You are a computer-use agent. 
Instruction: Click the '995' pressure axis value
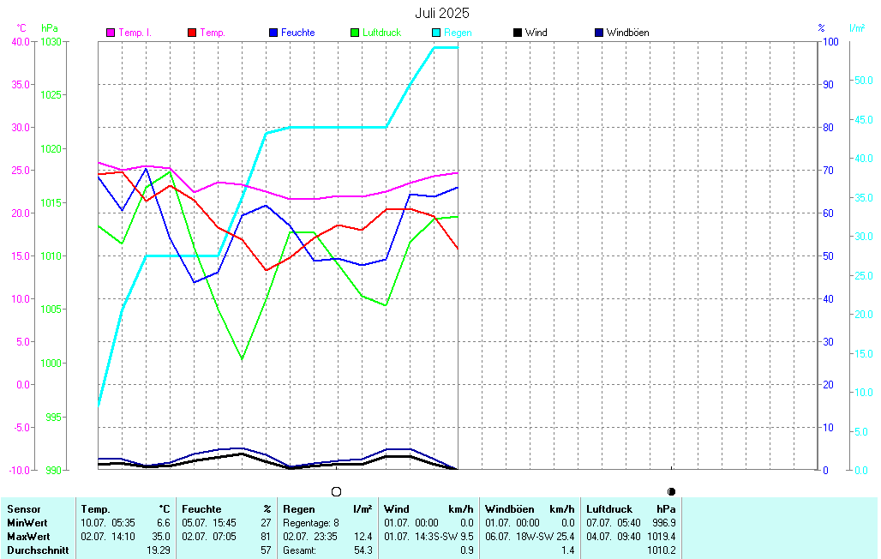tap(53, 417)
